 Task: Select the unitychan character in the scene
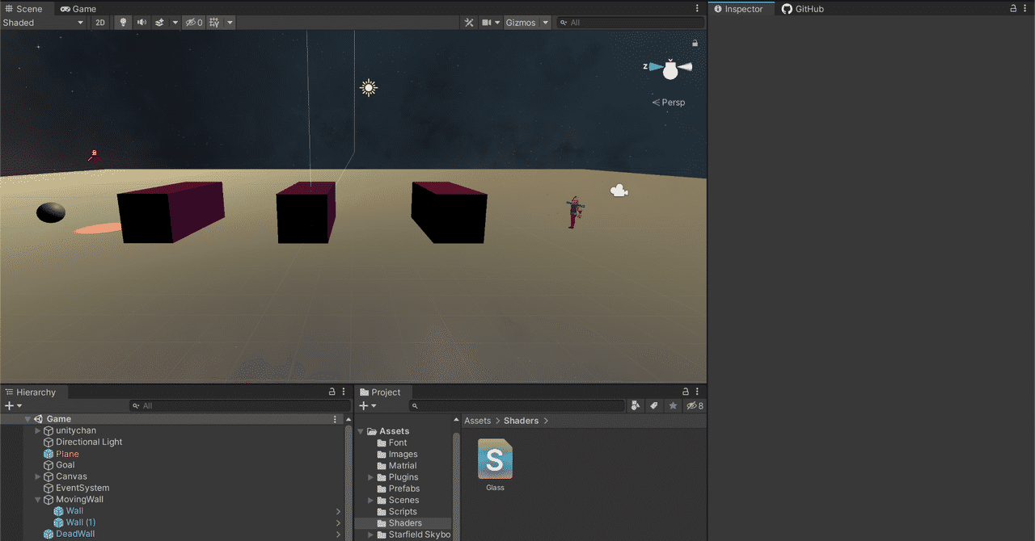[x=574, y=212]
